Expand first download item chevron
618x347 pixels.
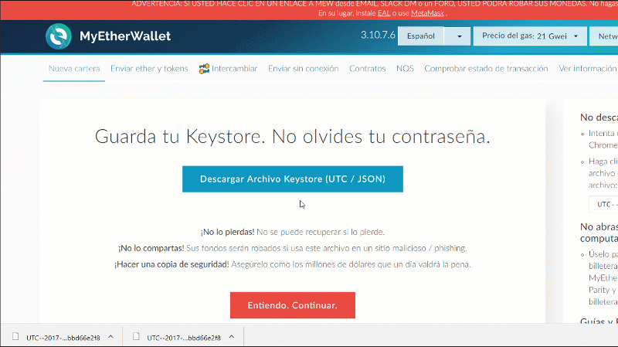pyautogui.click(x=110, y=337)
